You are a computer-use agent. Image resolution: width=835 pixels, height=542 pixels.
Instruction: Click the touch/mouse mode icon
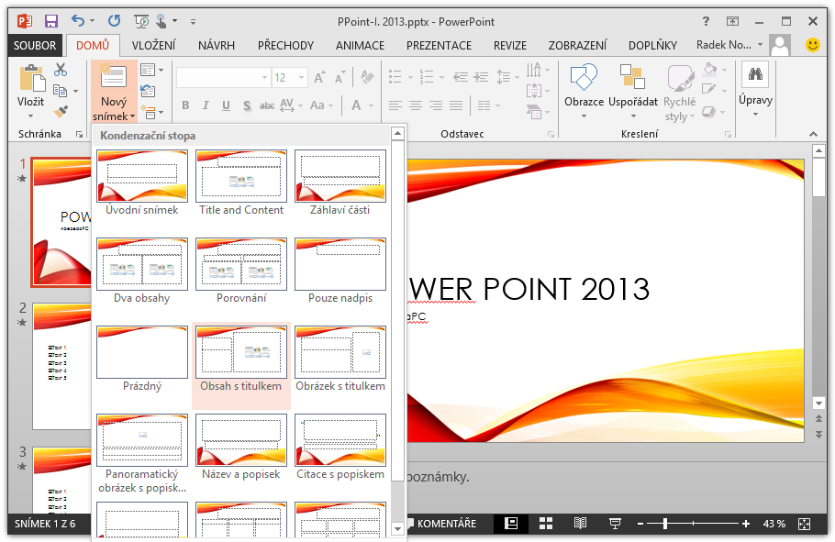pyautogui.click(x=161, y=21)
